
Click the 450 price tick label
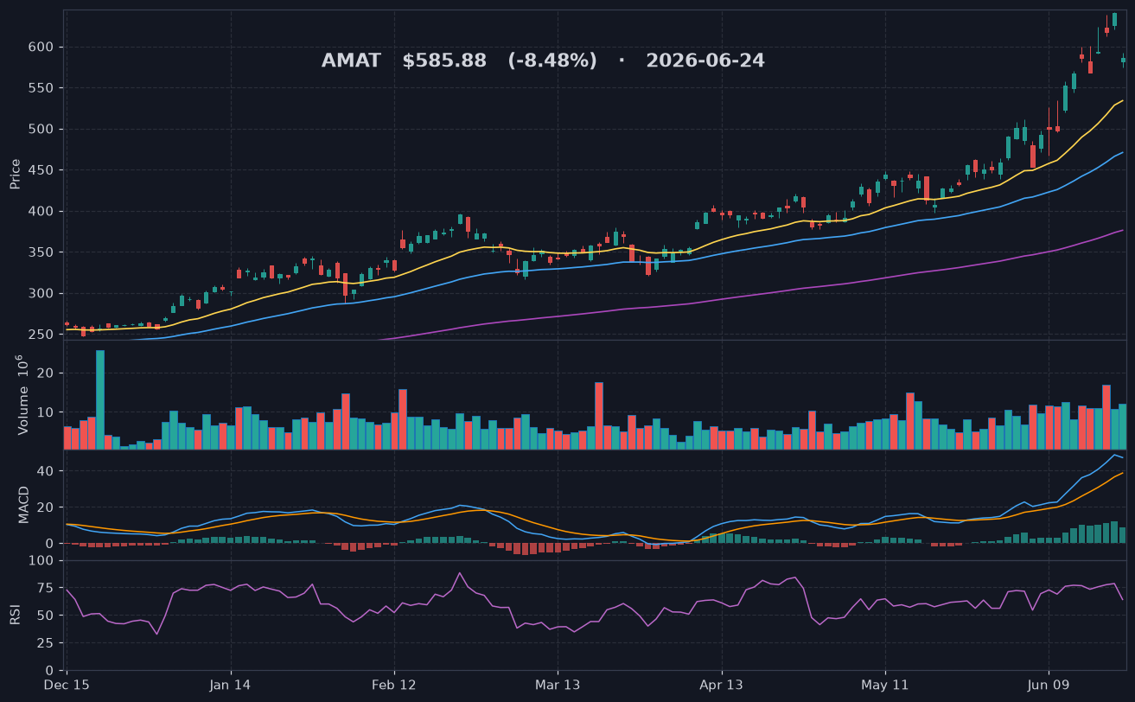tap(42, 170)
